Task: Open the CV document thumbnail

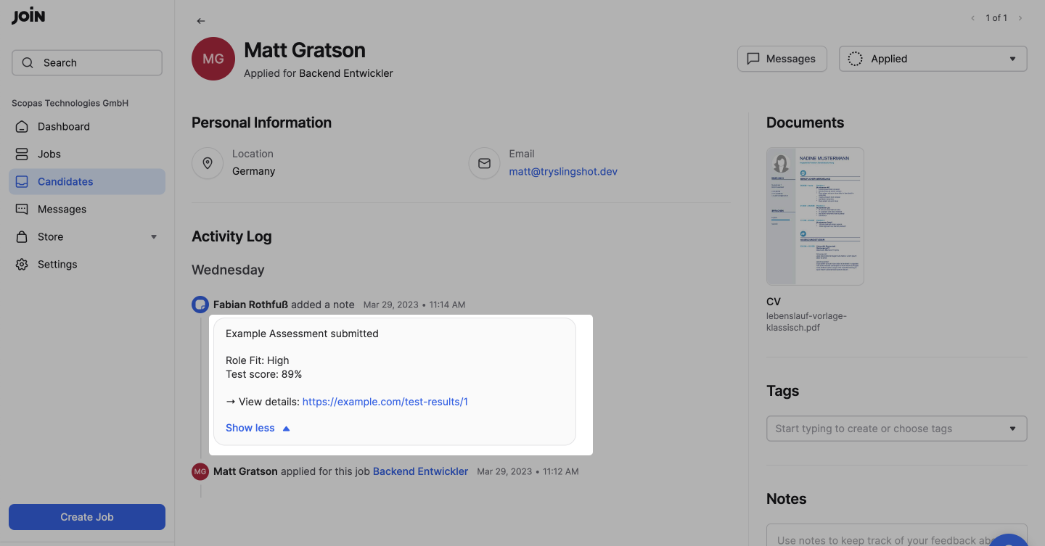Action: 815,216
